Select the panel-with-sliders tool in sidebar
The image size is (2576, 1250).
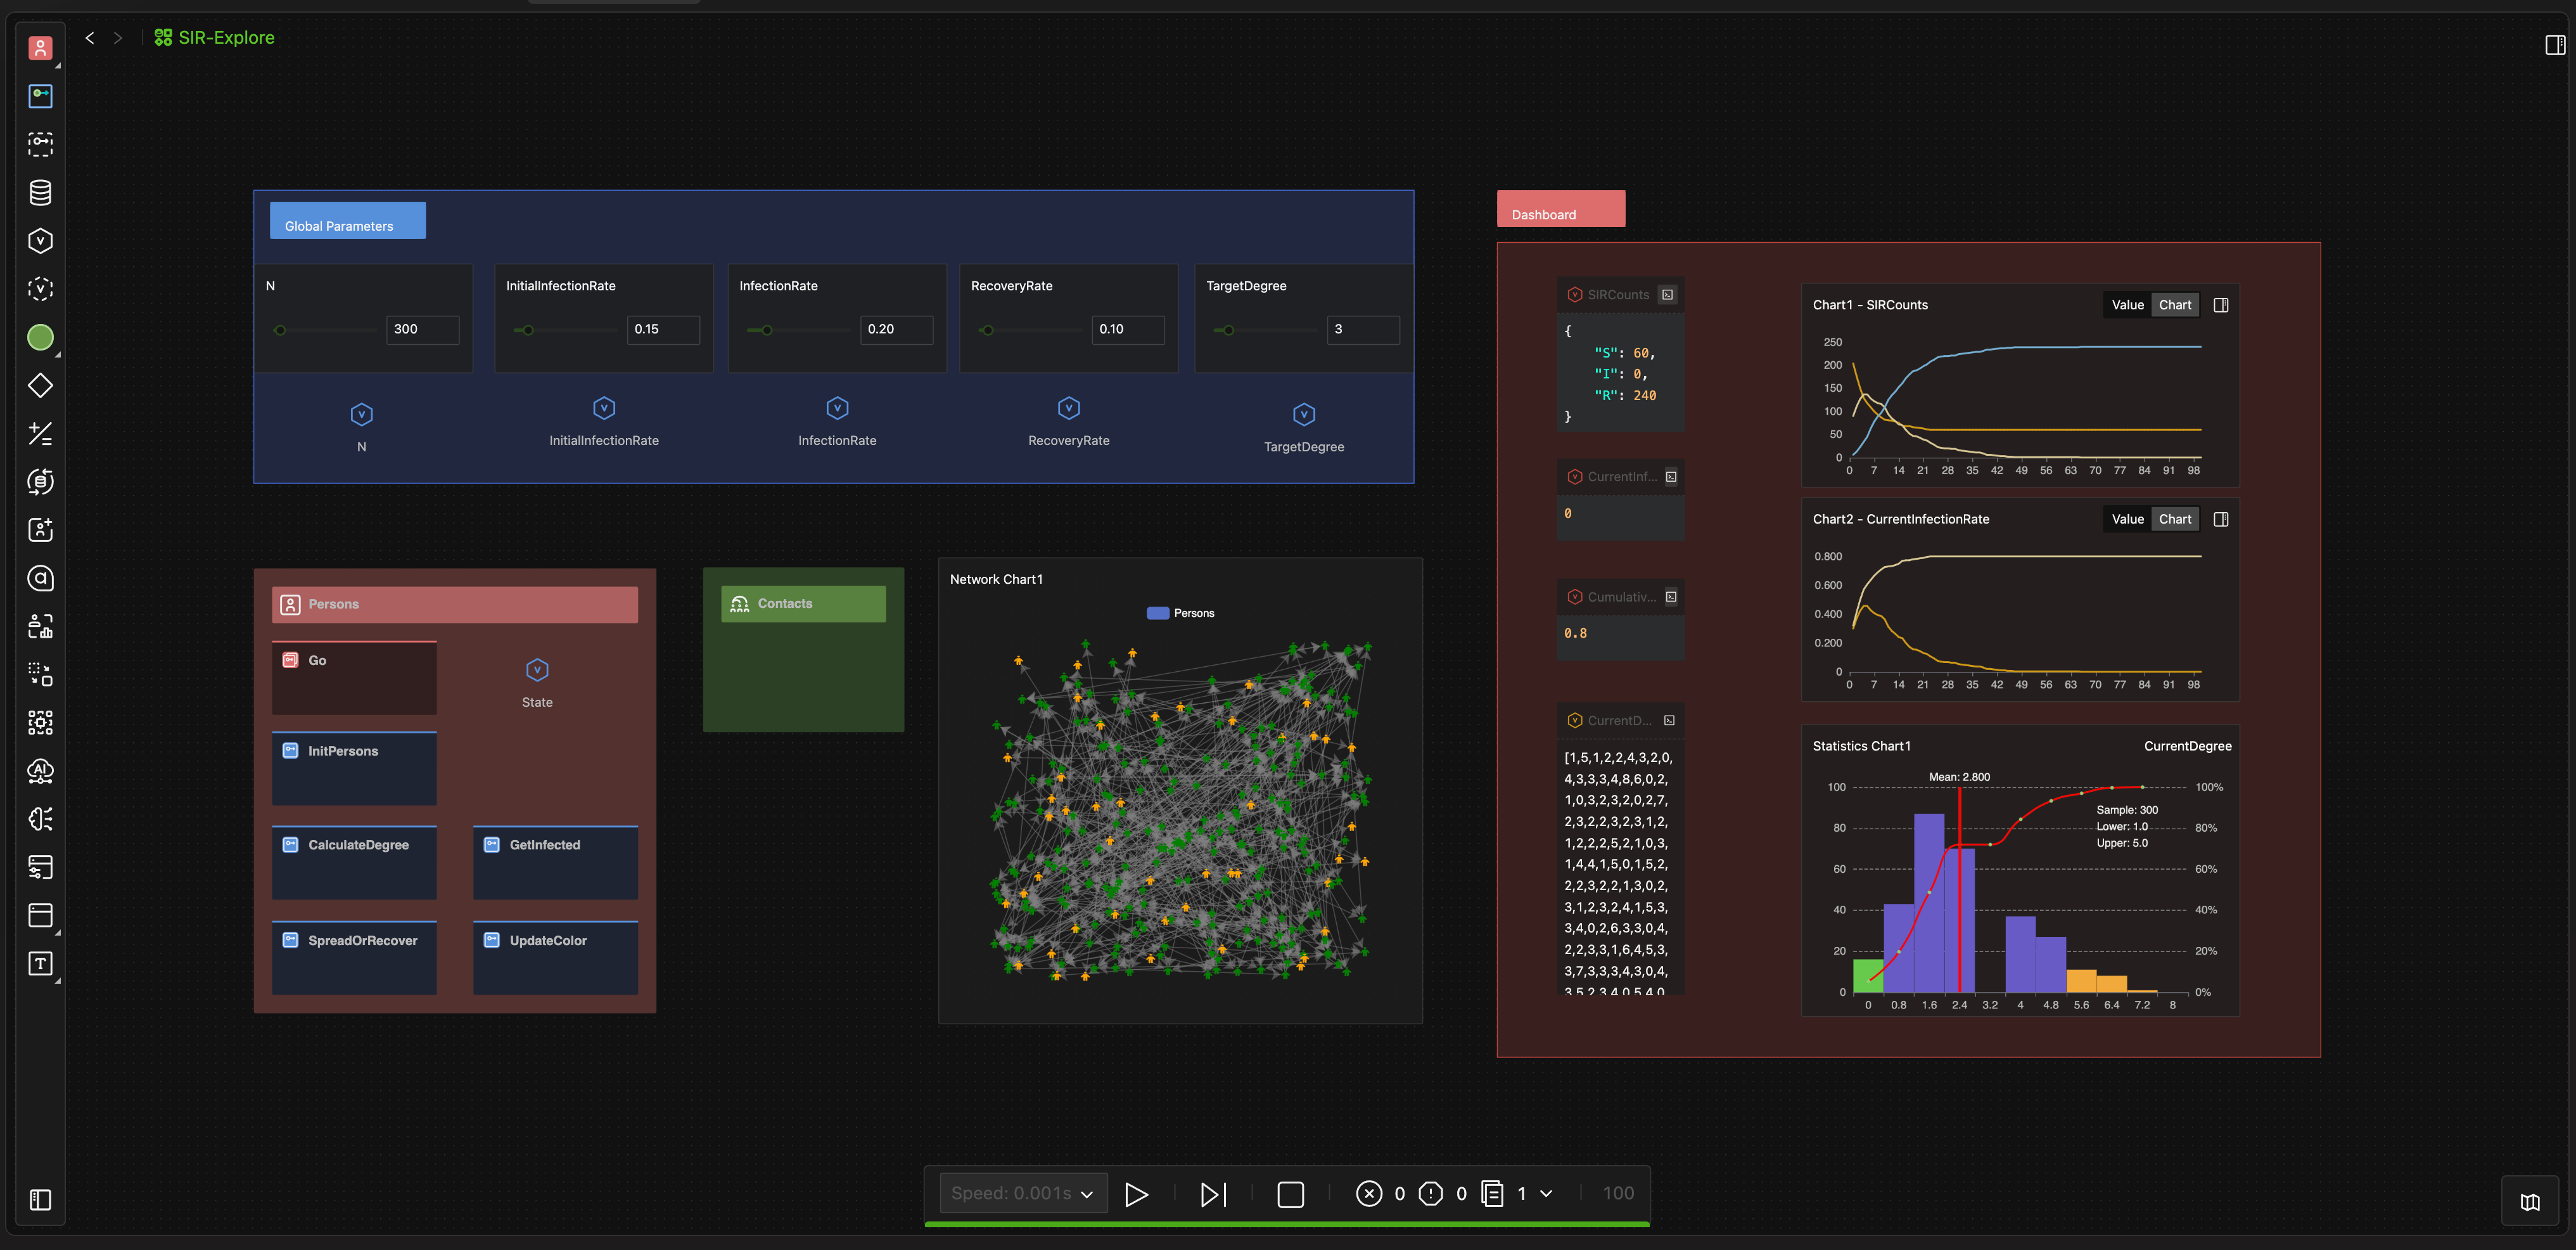coord(40,867)
